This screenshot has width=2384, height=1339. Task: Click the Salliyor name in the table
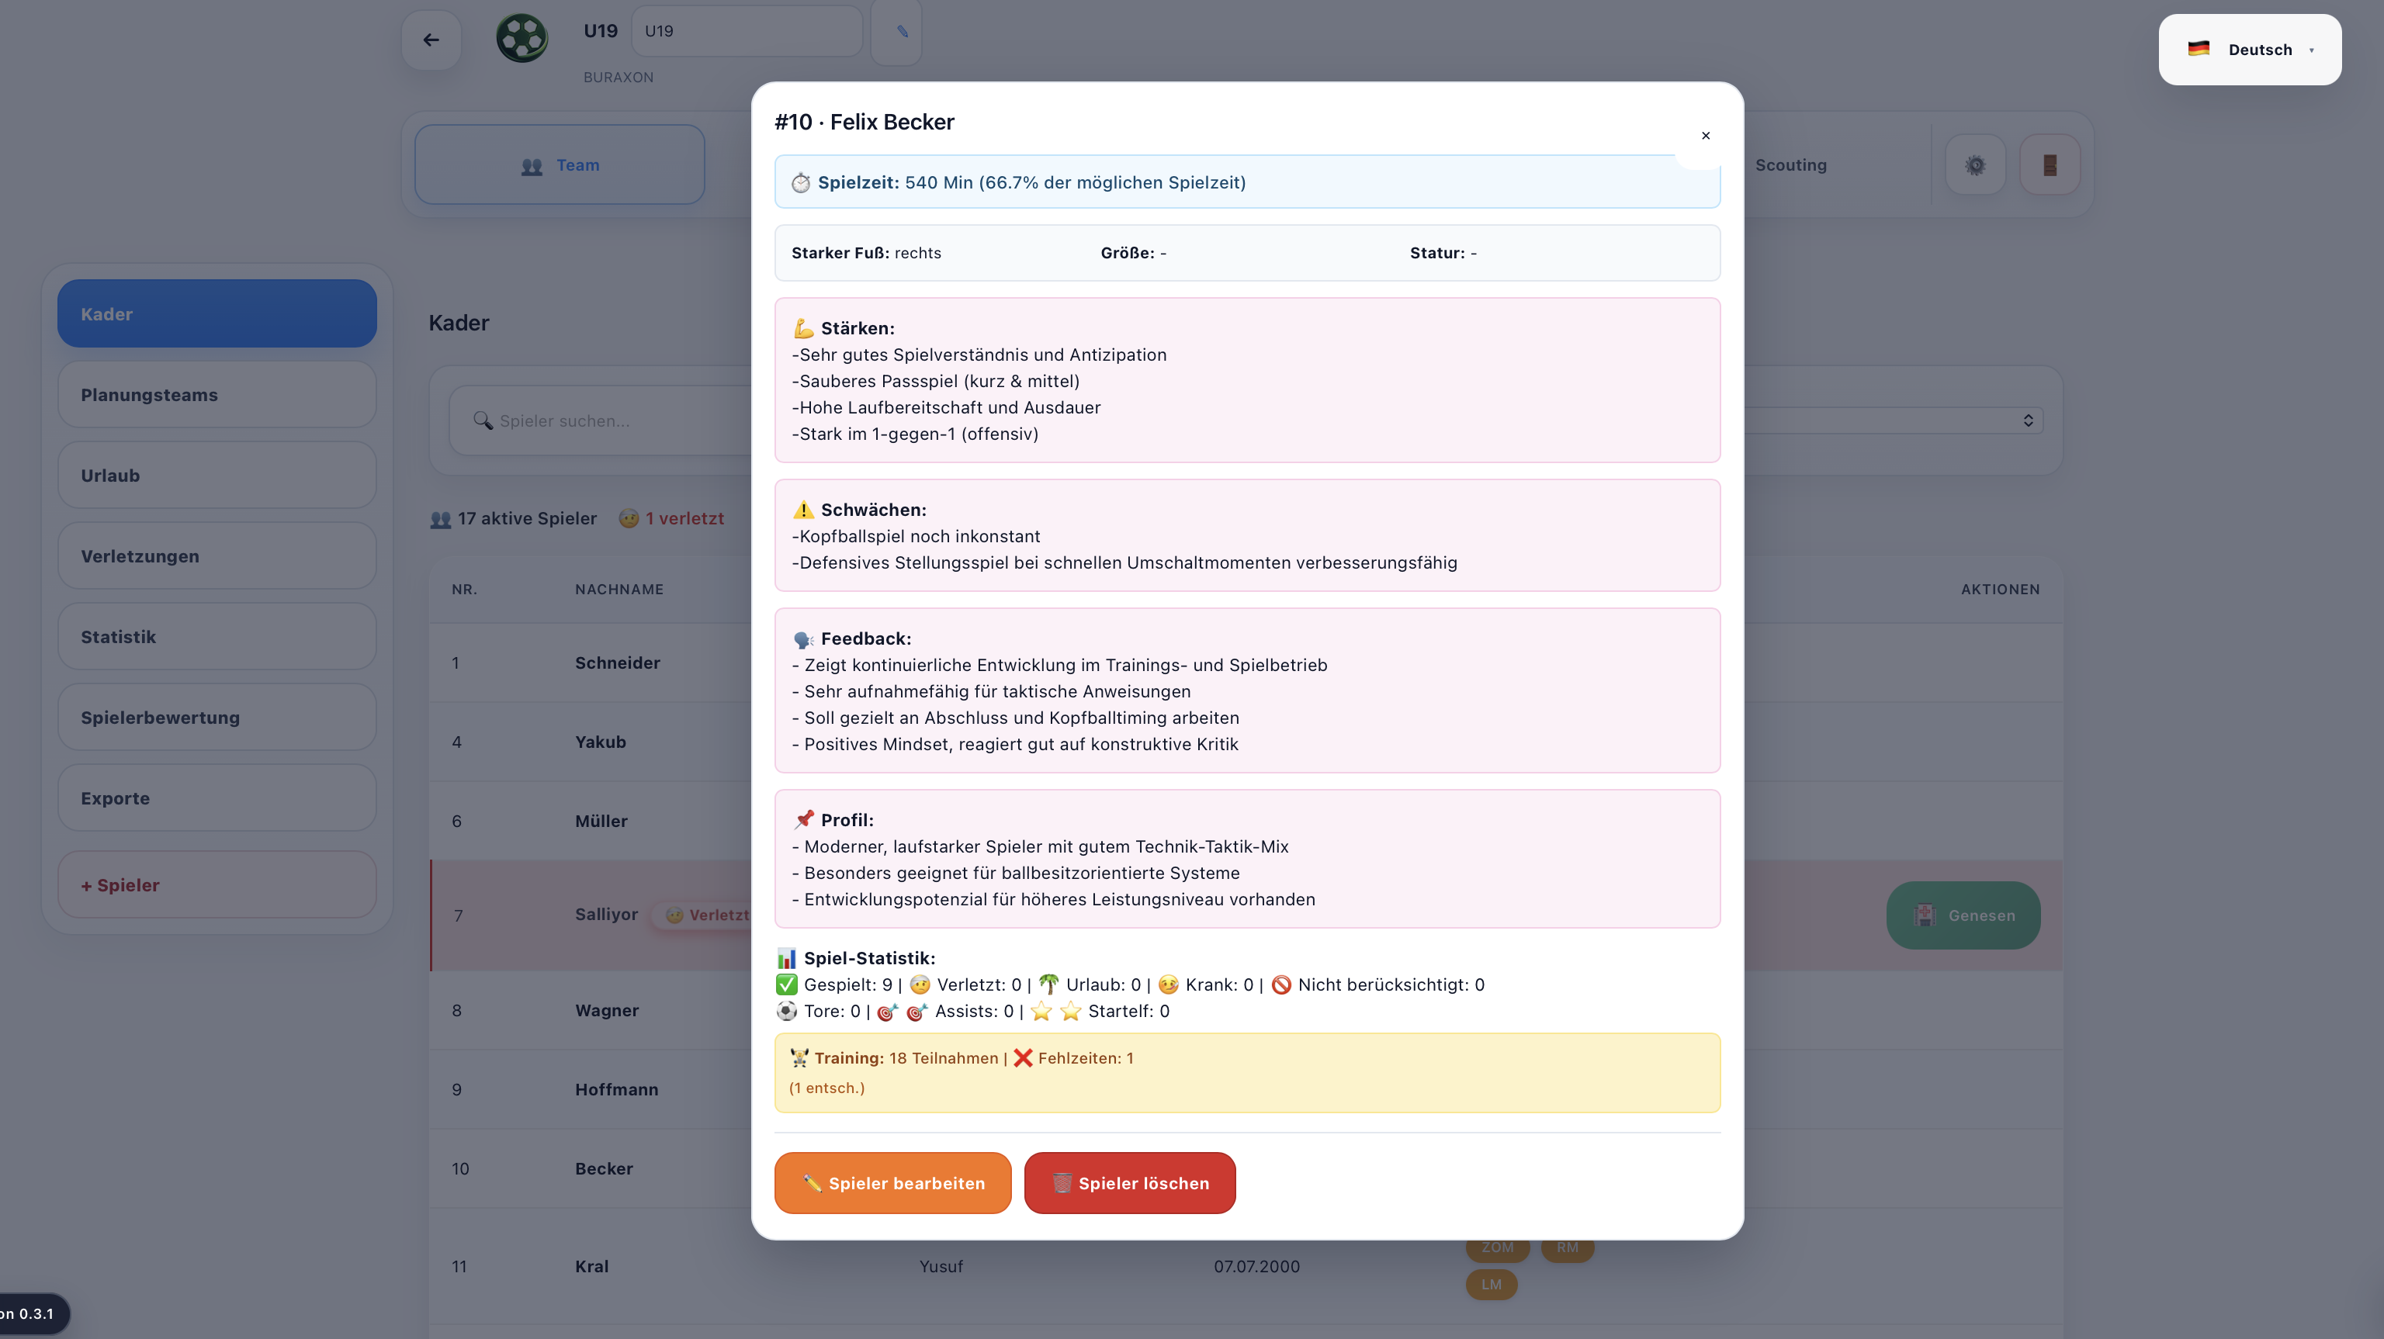pos(606,914)
